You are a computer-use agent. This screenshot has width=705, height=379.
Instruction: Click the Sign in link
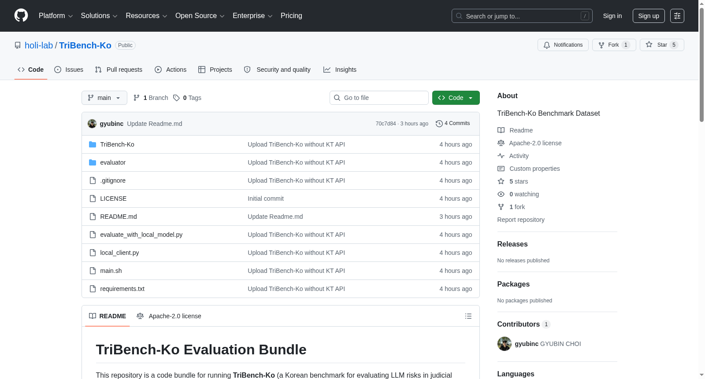click(612, 16)
